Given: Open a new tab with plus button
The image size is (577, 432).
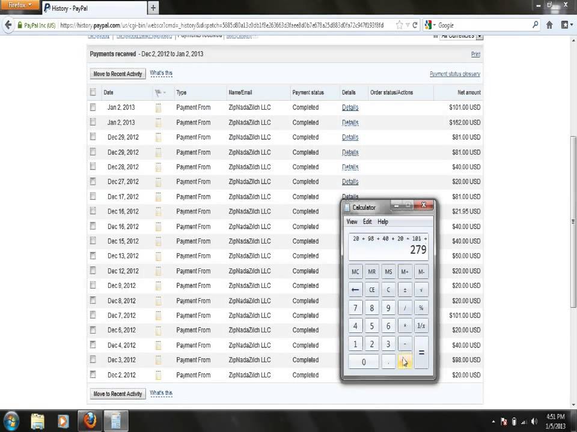Looking at the screenshot, I should [153, 7].
